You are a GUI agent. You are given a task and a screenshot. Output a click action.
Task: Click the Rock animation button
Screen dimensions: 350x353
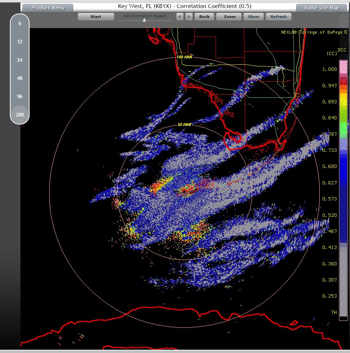(204, 16)
